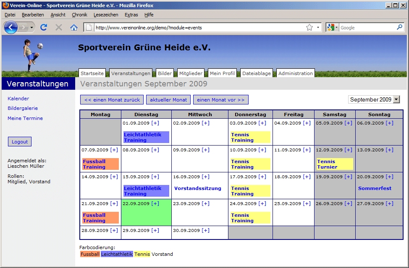Navigate back using the browser back arrow

click(11, 27)
